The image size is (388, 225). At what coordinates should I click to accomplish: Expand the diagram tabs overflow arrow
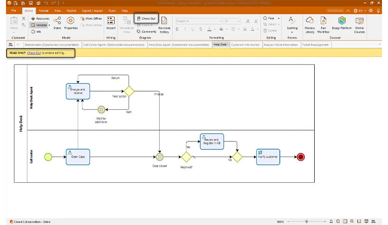pos(379,45)
